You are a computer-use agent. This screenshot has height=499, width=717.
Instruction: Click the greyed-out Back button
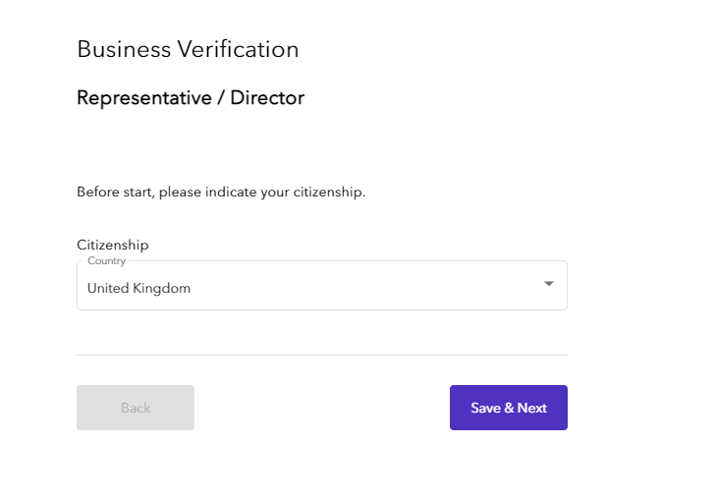click(136, 408)
